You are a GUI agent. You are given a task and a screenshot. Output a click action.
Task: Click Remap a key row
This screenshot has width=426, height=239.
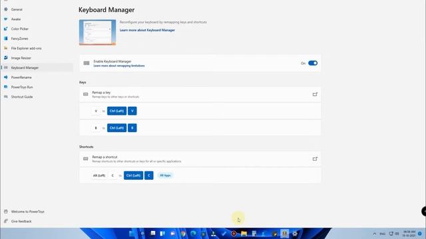[200, 94]
